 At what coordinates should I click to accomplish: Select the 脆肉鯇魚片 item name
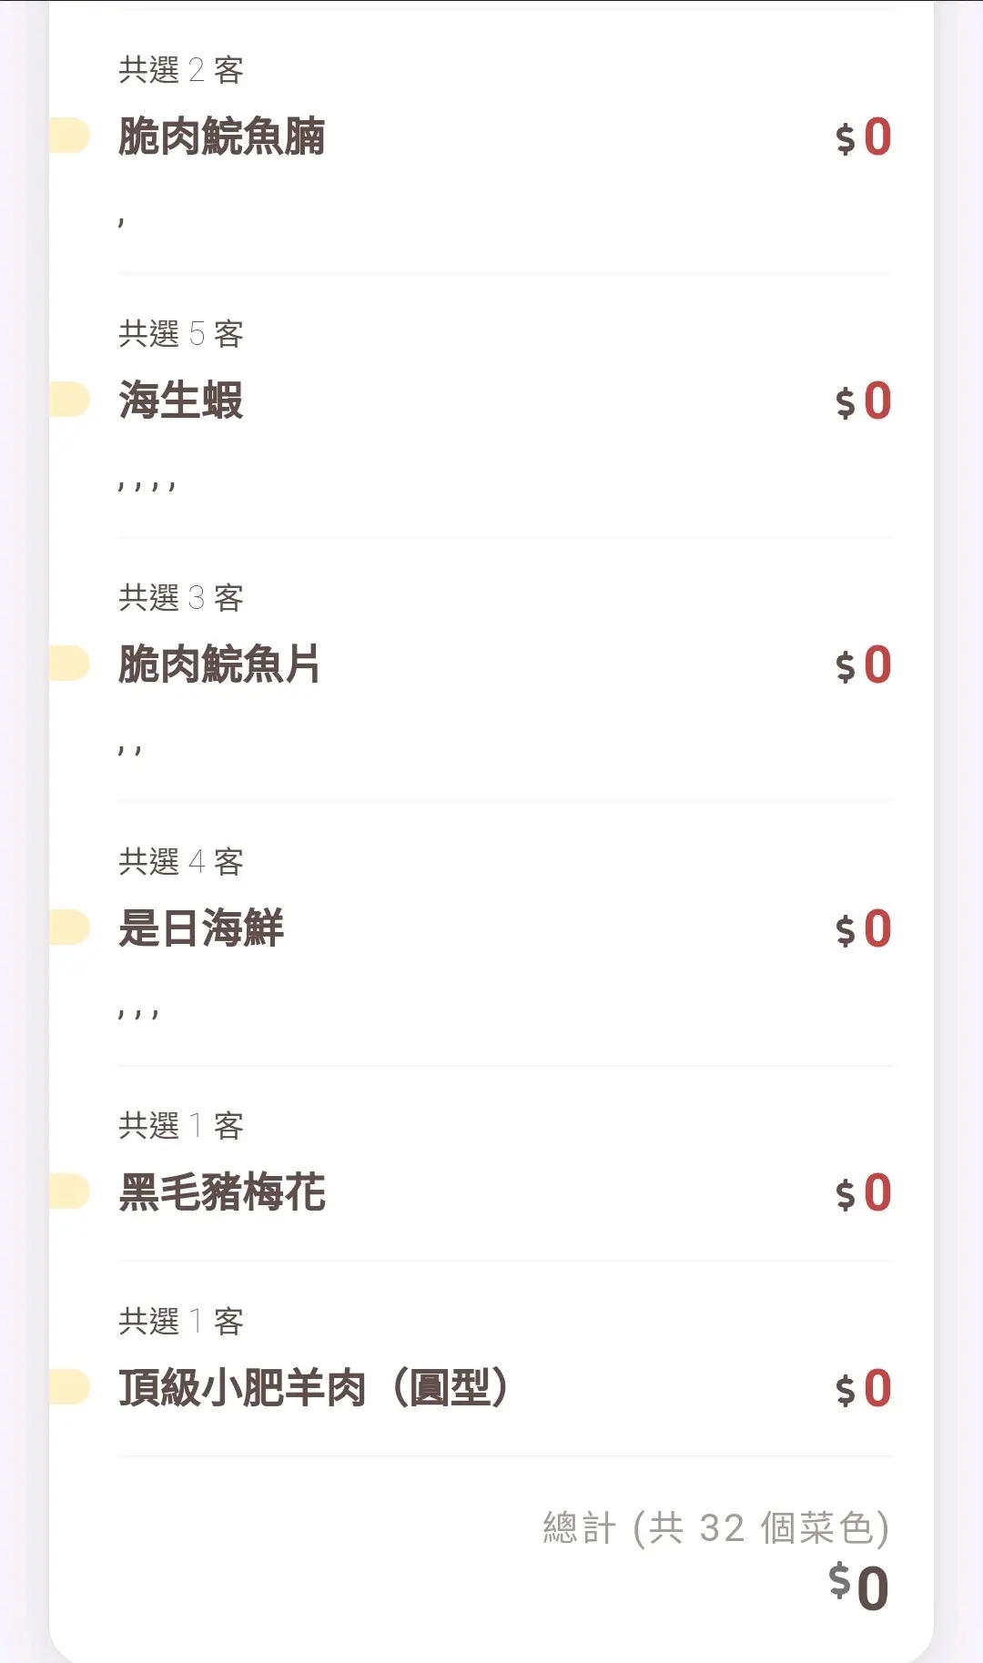(218, 664)
